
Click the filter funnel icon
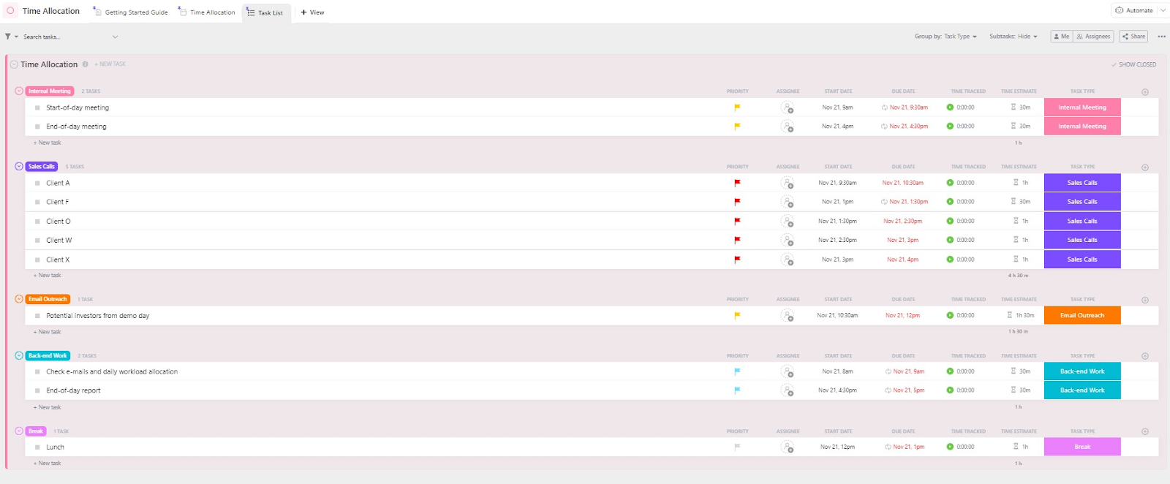point(8,37)
